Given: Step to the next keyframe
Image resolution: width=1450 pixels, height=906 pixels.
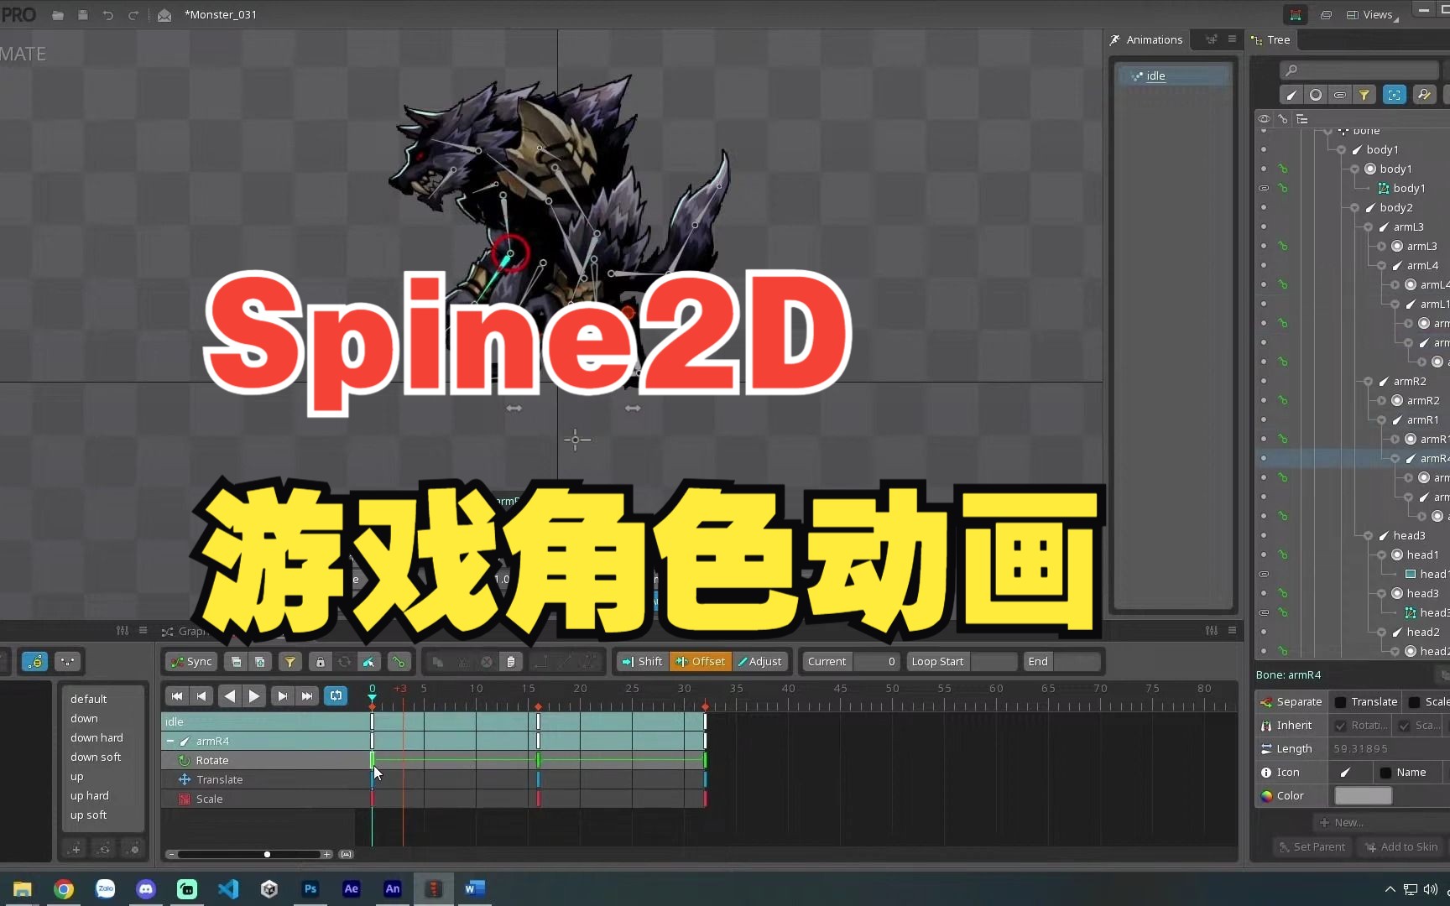Looking at the screenshot, I should [x=282, y=695].
